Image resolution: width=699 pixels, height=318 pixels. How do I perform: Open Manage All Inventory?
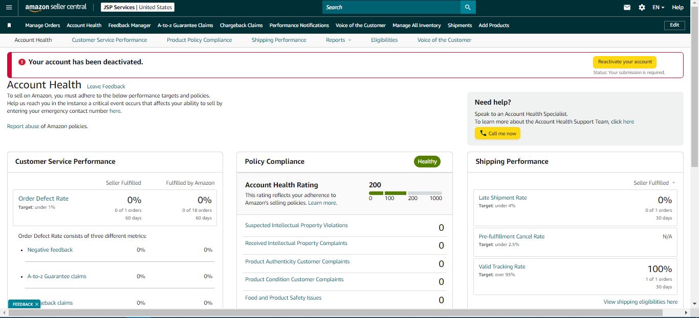pyautogui.click(x=417, y=25)
